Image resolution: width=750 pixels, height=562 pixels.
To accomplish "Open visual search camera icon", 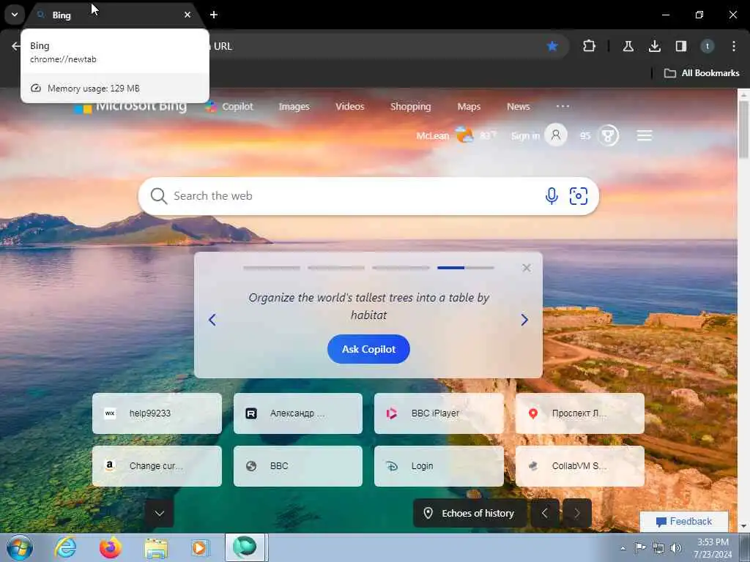I will (579, 196).
